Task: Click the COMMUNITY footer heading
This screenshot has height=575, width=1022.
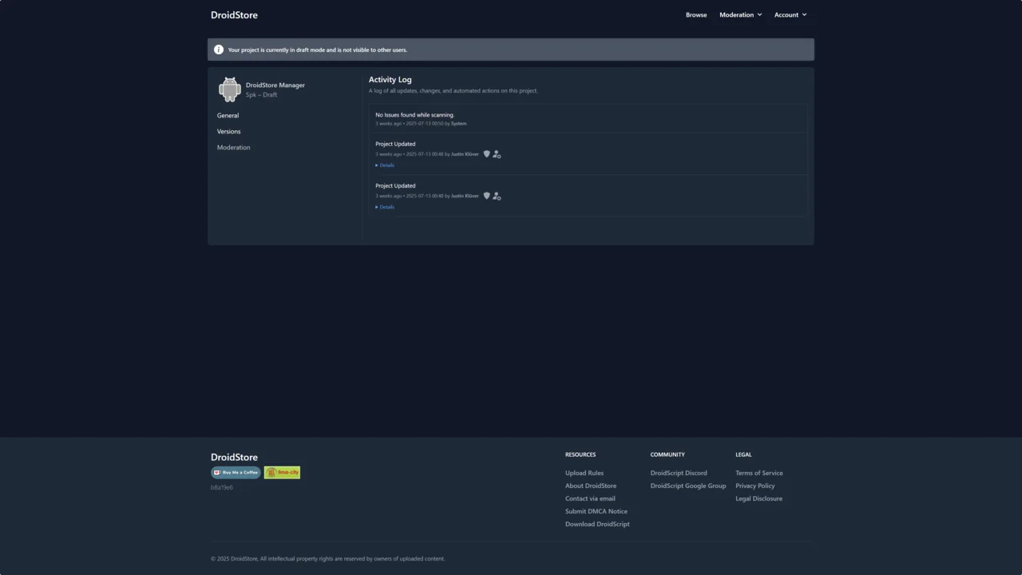Action: 667,454
